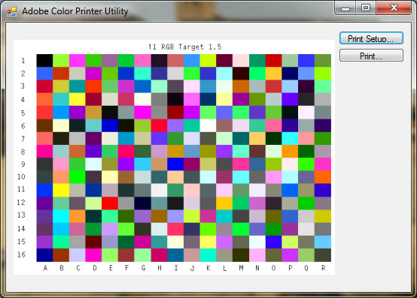Click column label A

click(45, 268)
